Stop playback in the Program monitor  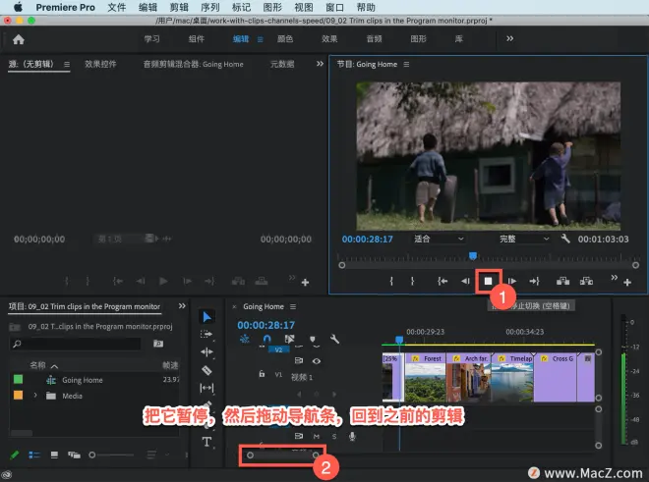489,281
